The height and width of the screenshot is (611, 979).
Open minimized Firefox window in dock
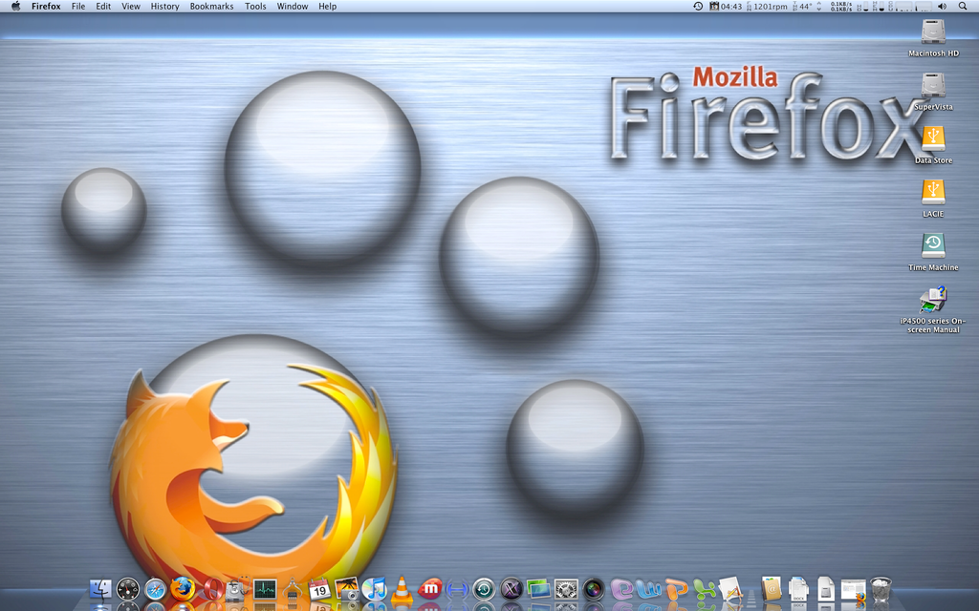tap(854, 590)
